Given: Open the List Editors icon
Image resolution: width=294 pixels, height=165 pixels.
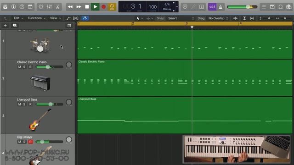Looking at the screenshot, I should [x=264, y=7].
